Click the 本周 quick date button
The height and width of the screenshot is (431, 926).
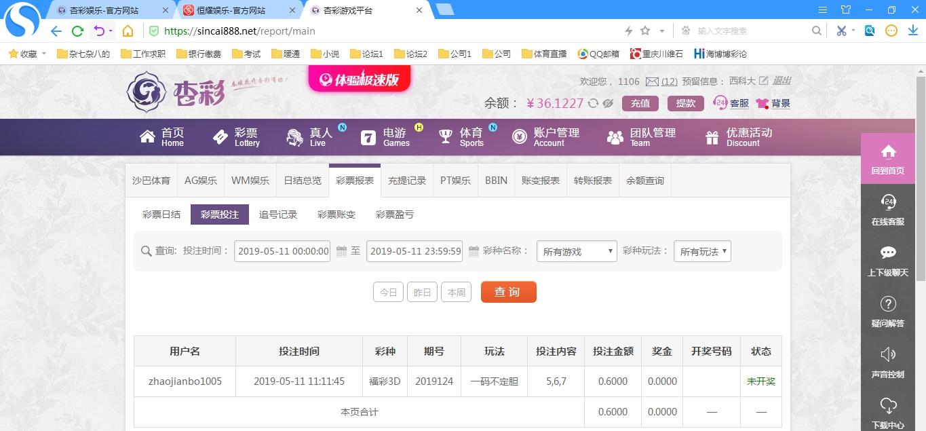click(x=457, y=293)
